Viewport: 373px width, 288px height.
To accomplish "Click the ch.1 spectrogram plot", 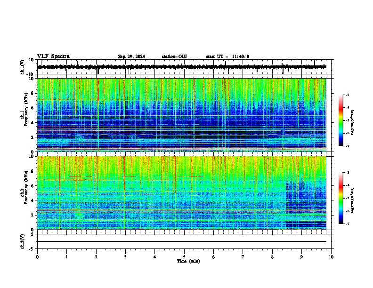I will pos(182,115).
